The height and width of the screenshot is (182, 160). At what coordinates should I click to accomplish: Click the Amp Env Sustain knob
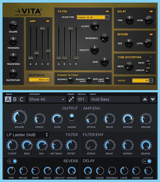point(128,119)
